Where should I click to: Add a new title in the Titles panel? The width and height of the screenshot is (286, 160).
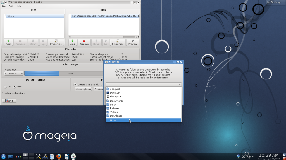[8, 42]
